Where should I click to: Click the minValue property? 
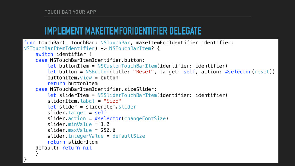[80, 124]
